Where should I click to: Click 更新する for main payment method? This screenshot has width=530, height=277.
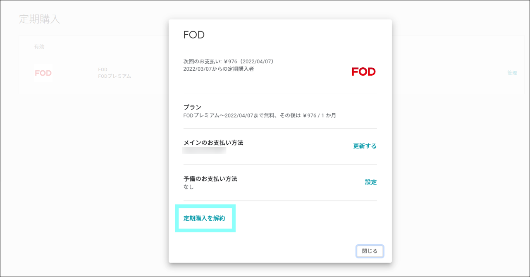point(365,146)
